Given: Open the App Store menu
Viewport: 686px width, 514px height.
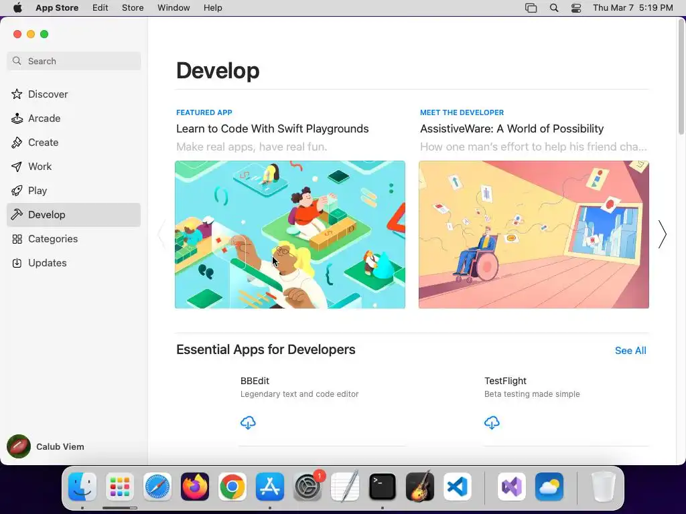Looking at the screenshot, I should click(57, 8).
